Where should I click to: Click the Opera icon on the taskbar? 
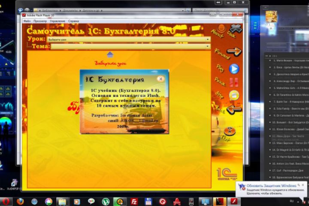[6, 202]
